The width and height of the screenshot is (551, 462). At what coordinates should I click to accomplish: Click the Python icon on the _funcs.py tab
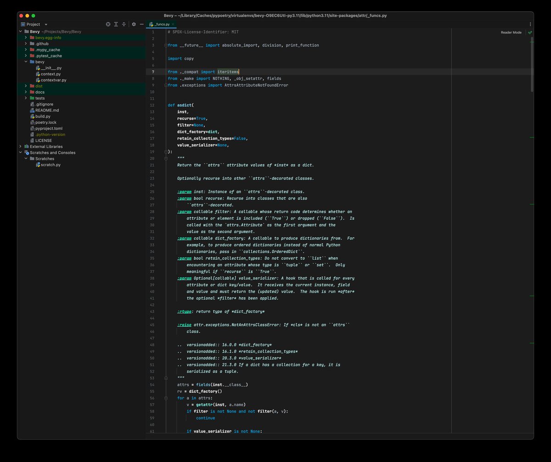click(x=151, y=24)
